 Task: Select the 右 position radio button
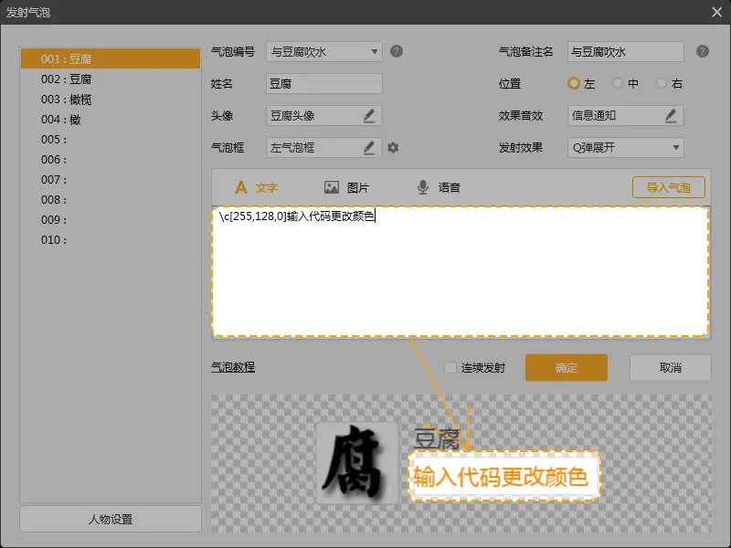(x=662, y=83)
